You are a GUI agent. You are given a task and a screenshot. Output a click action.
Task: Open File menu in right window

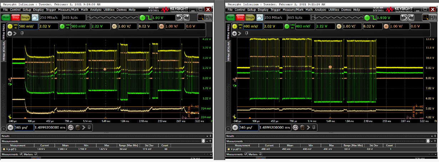coord(230,10)
